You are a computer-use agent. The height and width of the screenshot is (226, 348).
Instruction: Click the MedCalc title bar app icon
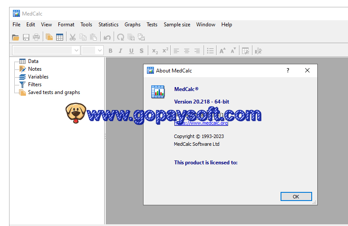[16, 13]
